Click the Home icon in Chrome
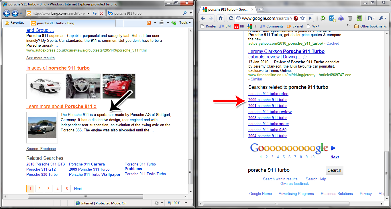391x209 pixels. tap(221, 18)
